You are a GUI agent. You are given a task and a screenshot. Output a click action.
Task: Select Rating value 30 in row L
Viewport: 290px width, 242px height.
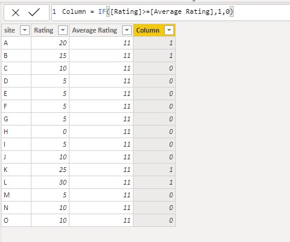tap(50, 182)
